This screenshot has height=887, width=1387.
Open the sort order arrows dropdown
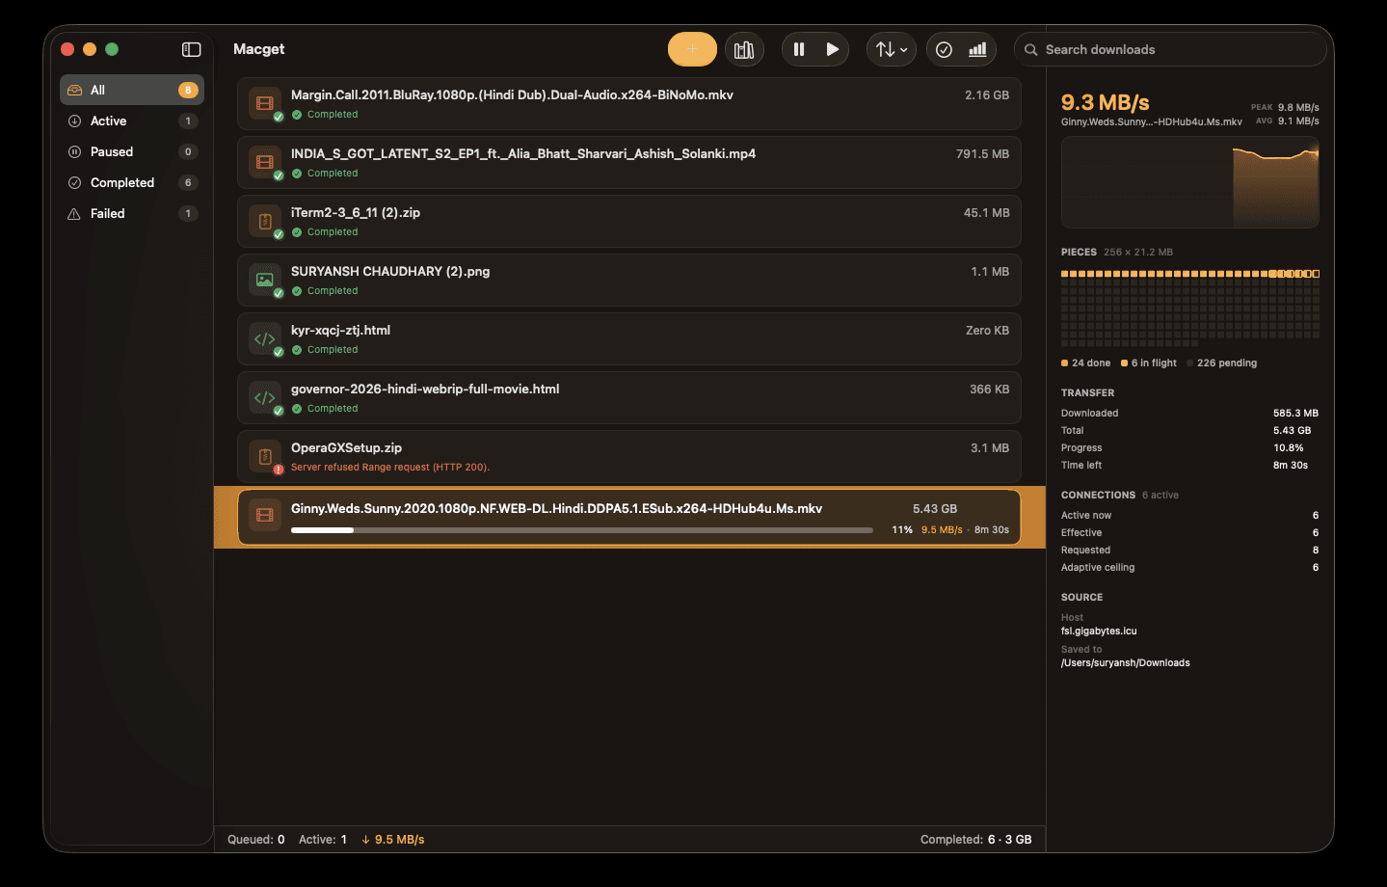point(892,49)
